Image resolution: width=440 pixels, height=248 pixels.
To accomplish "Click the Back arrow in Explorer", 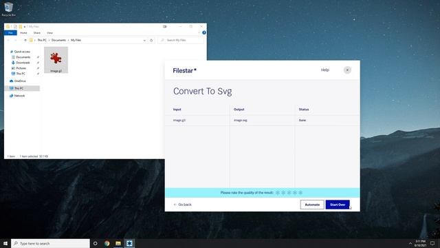I will 8,40.
